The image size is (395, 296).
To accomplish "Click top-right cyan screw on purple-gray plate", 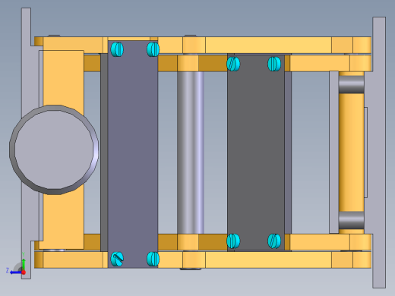I will coord(153,49).
